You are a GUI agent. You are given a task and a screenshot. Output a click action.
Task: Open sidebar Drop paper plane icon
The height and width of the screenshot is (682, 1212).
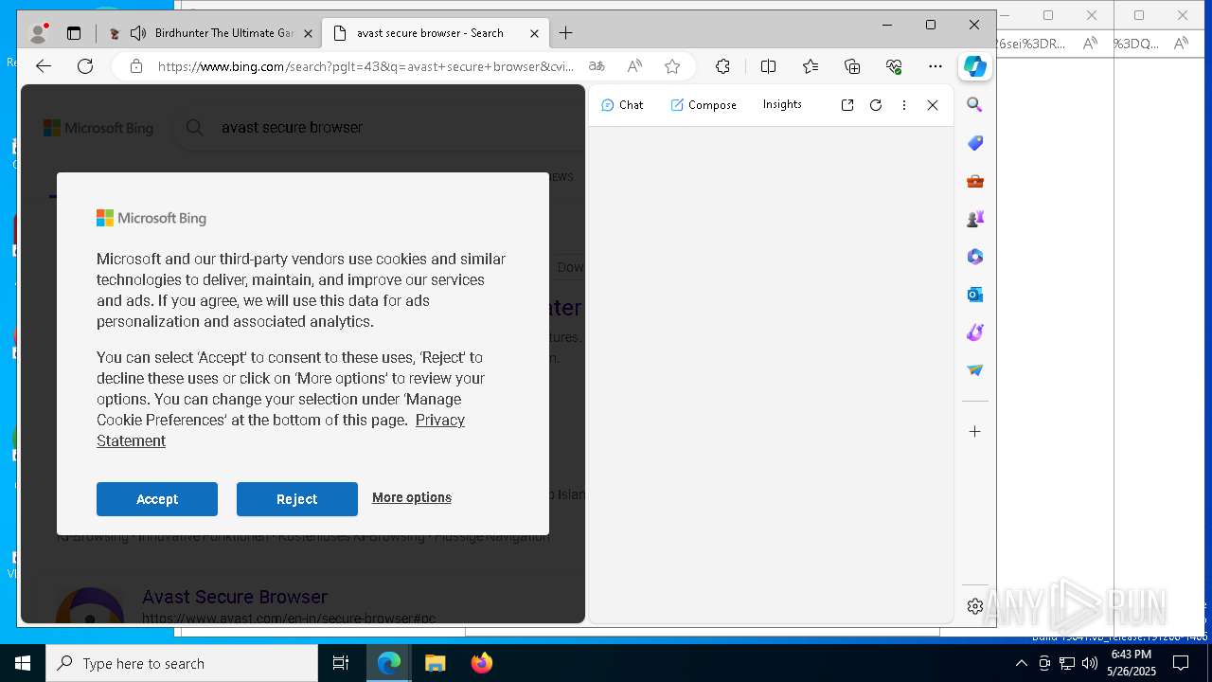975,370
